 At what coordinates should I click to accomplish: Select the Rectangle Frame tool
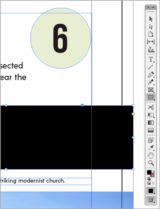pos(151,90)
